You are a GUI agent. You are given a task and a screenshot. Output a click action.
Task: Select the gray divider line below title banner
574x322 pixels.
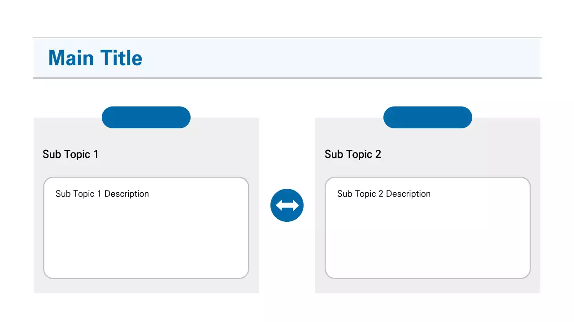(287, 78)
